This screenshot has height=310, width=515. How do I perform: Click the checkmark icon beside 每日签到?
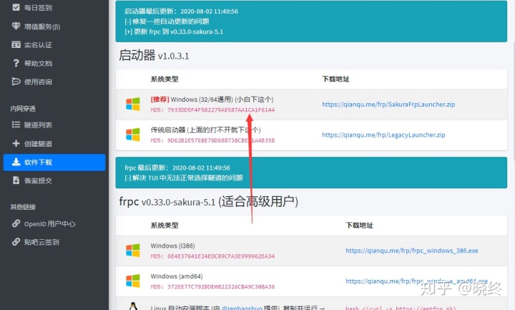(16, 7)
